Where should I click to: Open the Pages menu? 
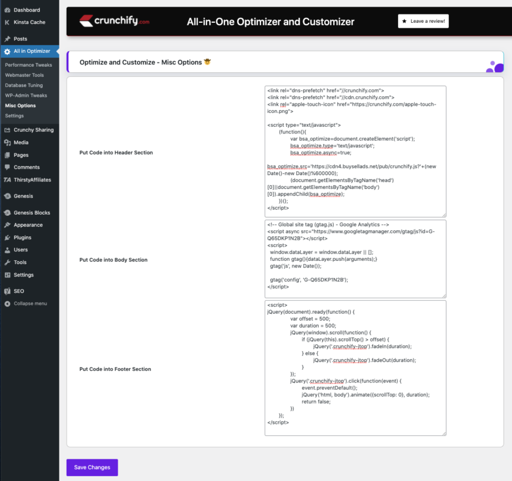(x=30, y=155)
